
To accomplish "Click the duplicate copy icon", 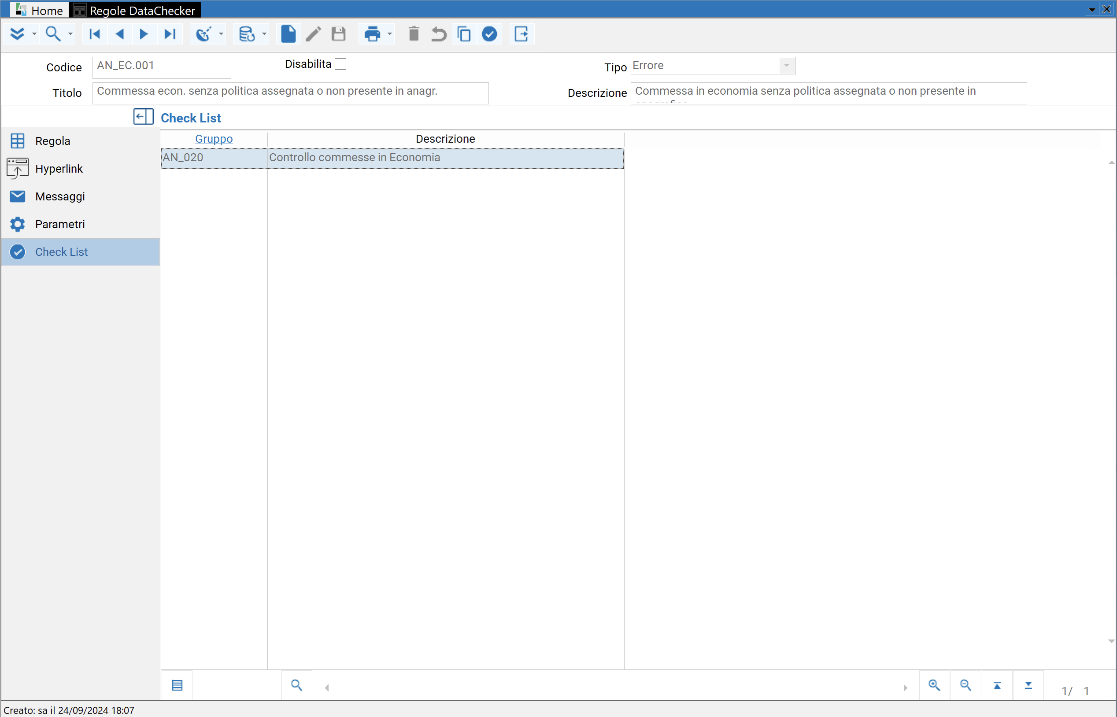I will (x=464, y=34).
